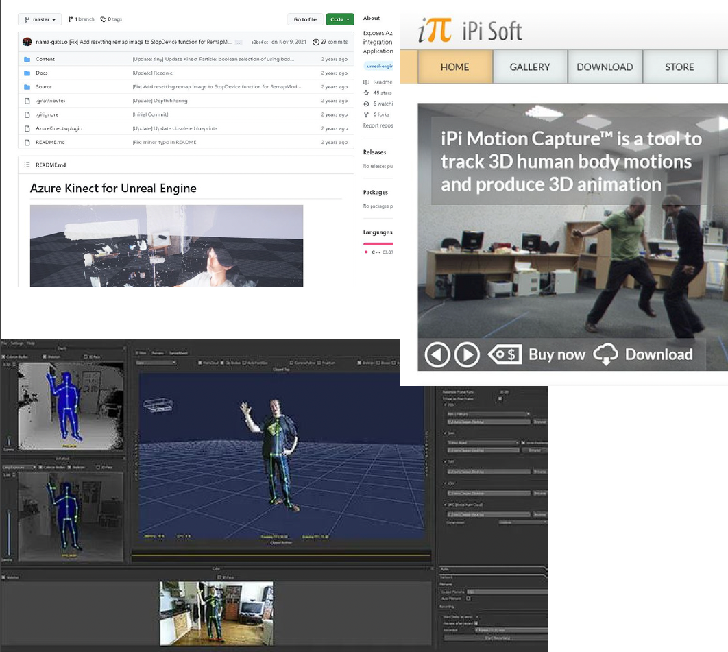Open the README outline list icon

tap(27, 165)
